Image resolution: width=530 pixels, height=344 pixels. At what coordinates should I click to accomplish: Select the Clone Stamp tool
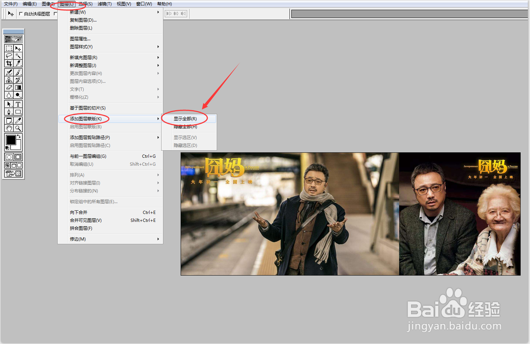(9, 80)
